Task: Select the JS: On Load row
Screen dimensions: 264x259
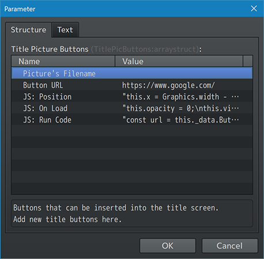Action: coord(132,108)
